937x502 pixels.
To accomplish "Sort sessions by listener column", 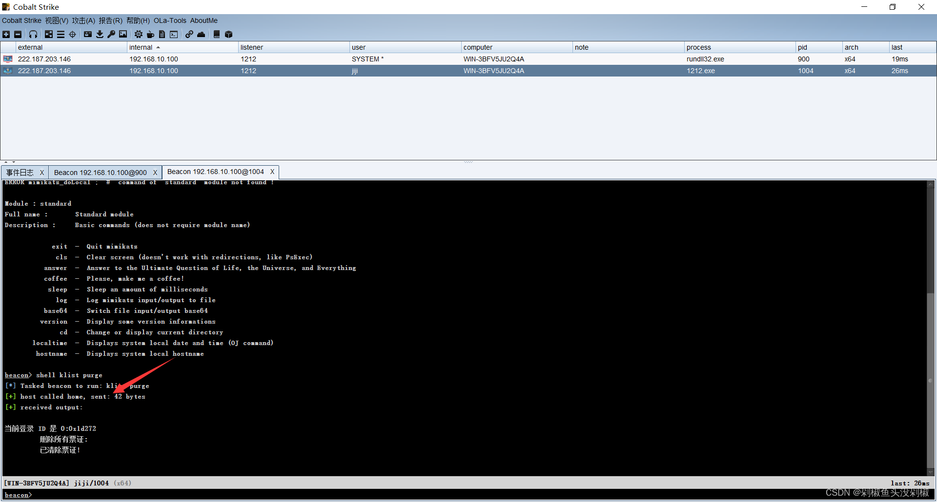I will [294, 47].
